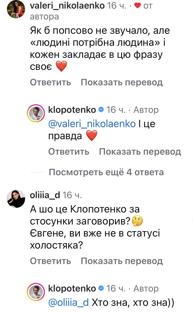Show translation of valeri_nikolaenko's comment
Screen dimensions: 193x313
pyautogui.click(x=122, y=82)
